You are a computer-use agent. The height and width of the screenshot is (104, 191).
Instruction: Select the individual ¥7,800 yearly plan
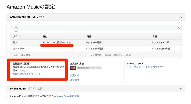click(154, 42)
